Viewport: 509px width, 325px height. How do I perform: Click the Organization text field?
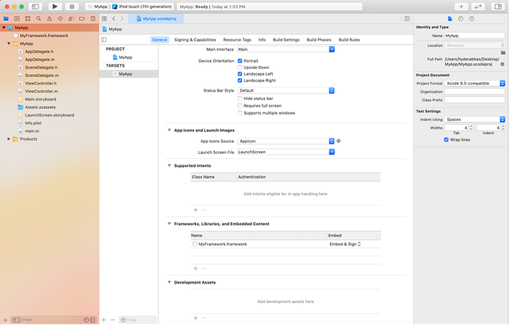coord(475,91)
